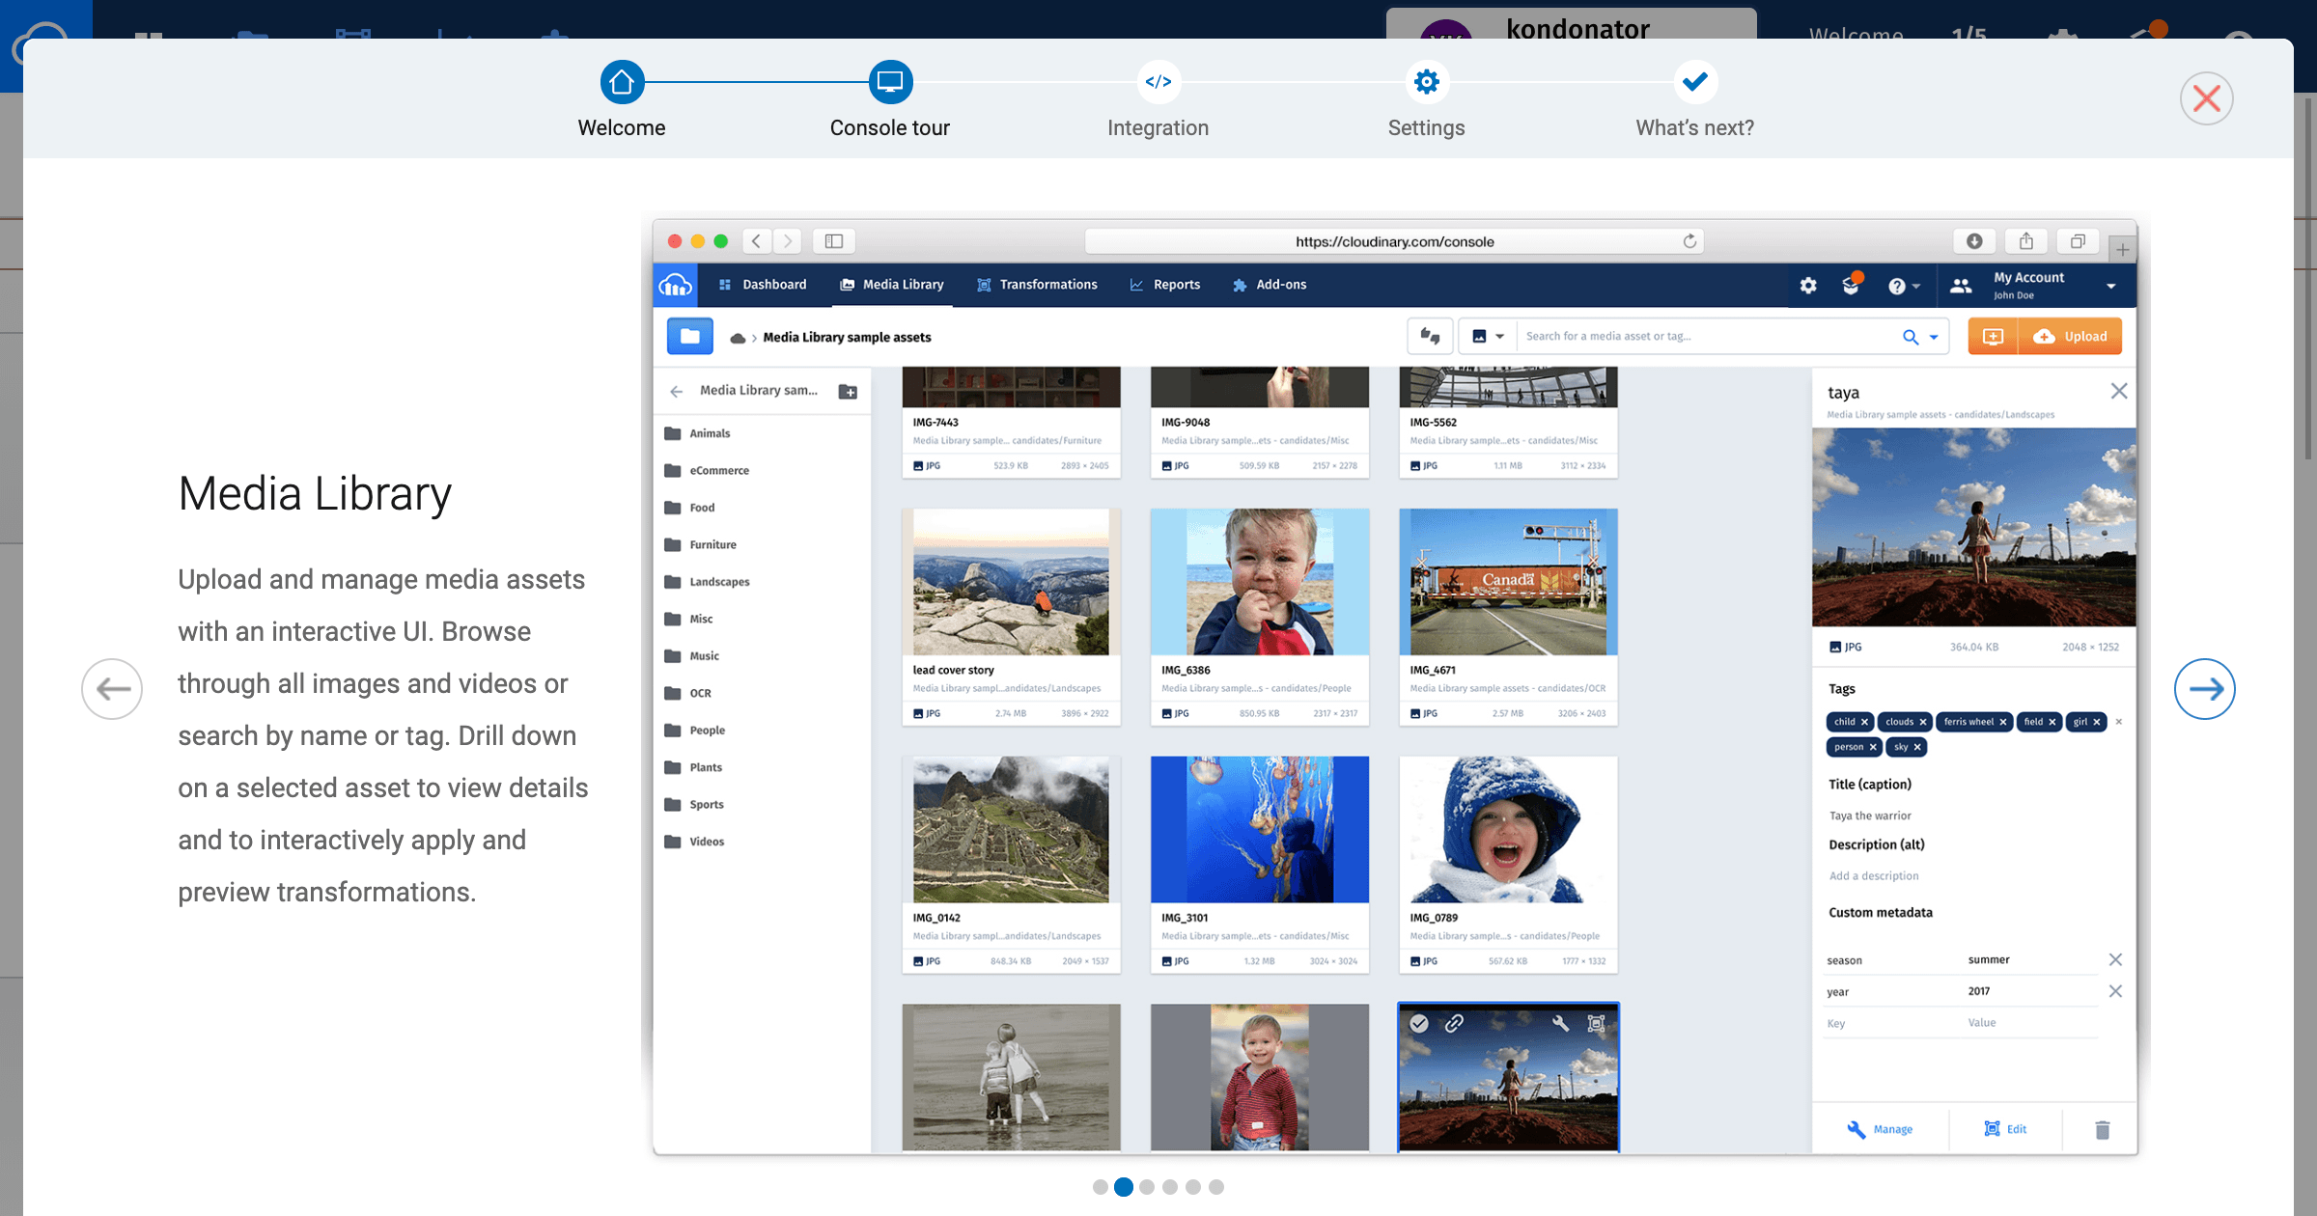Click the kondonator account name at top

[x=1577, y=27]
